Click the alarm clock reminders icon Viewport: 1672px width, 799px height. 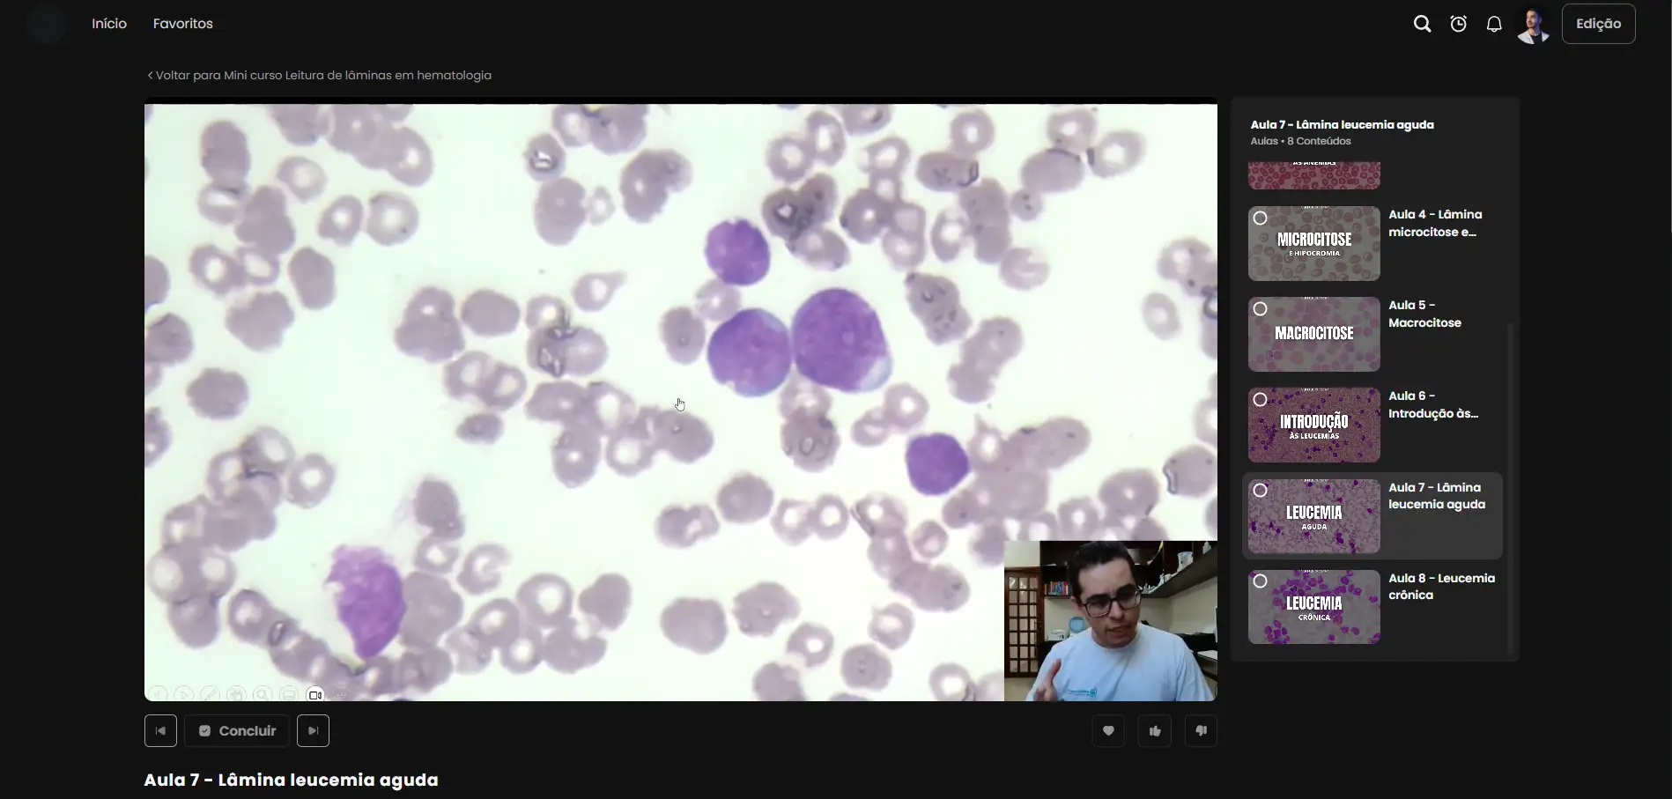point(1459,24)
